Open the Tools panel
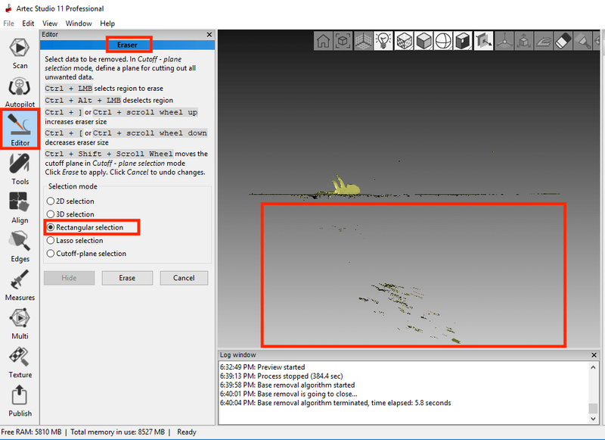 20,167
